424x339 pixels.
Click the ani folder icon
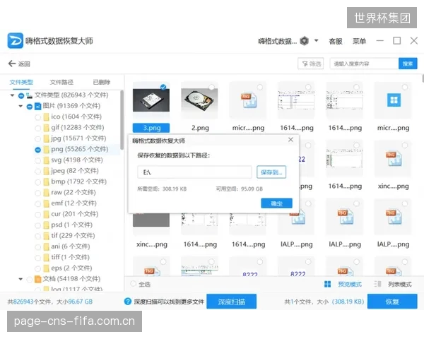click(47, 246)
